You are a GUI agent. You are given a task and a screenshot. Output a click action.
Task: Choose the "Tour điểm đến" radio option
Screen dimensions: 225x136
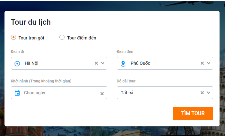click(x=62, y=38)
